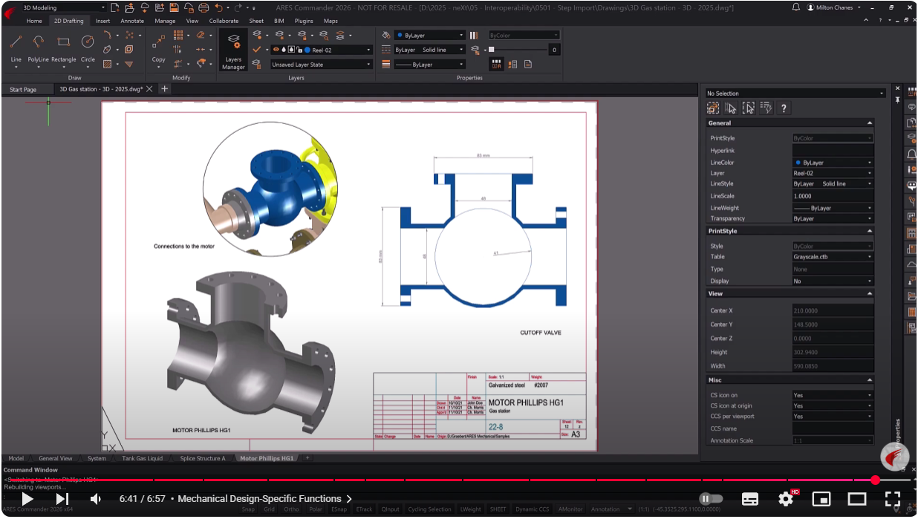918x519 pixels.
Task: Skip to the next video
Action: [62, 499]
